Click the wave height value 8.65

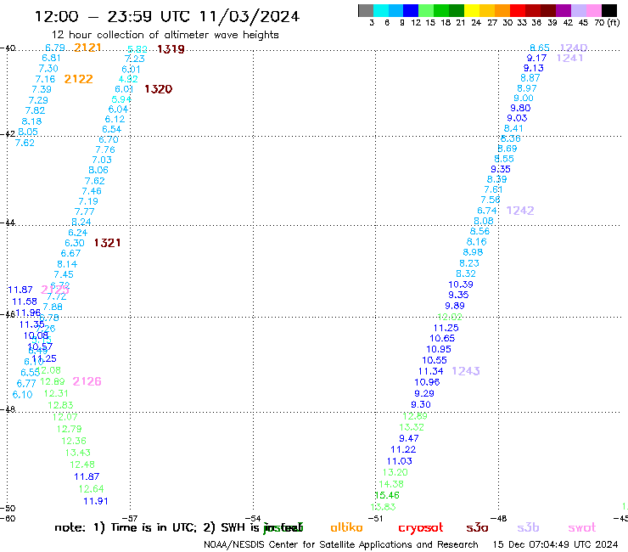point(540,48)
